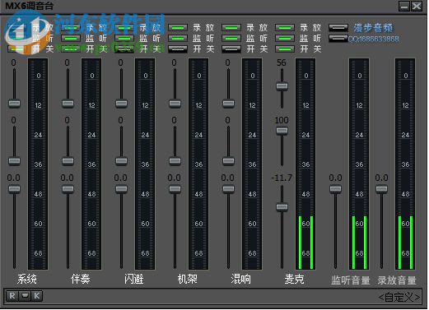Click the 麦克 slider set to 56
Image resolution: width=429 pixels, height=310 pixels.
pos(282,86)
